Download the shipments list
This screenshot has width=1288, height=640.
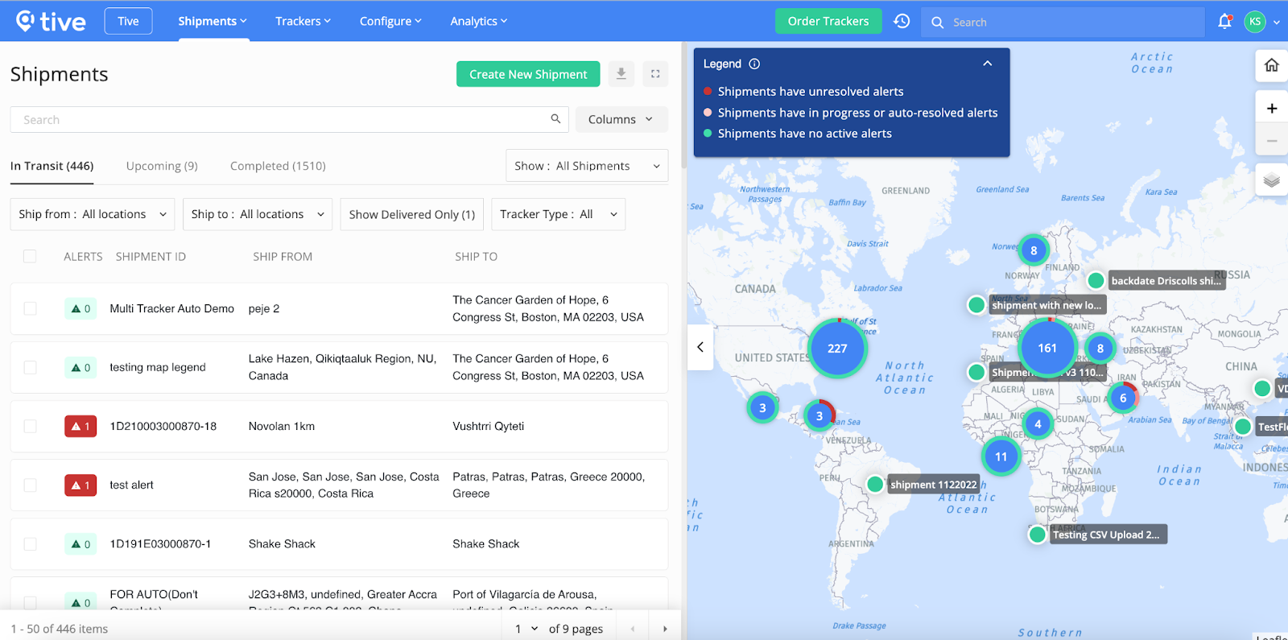point(621,74)
